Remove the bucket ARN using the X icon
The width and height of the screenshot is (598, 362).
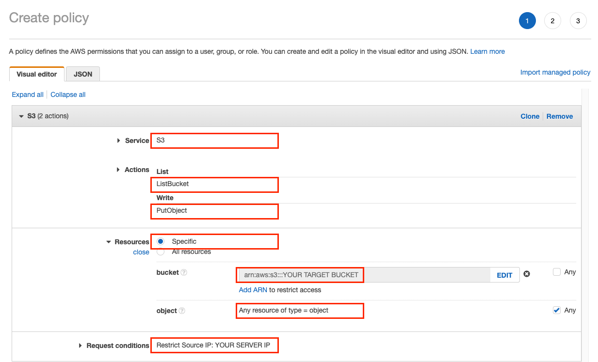[x=527, y=274]
